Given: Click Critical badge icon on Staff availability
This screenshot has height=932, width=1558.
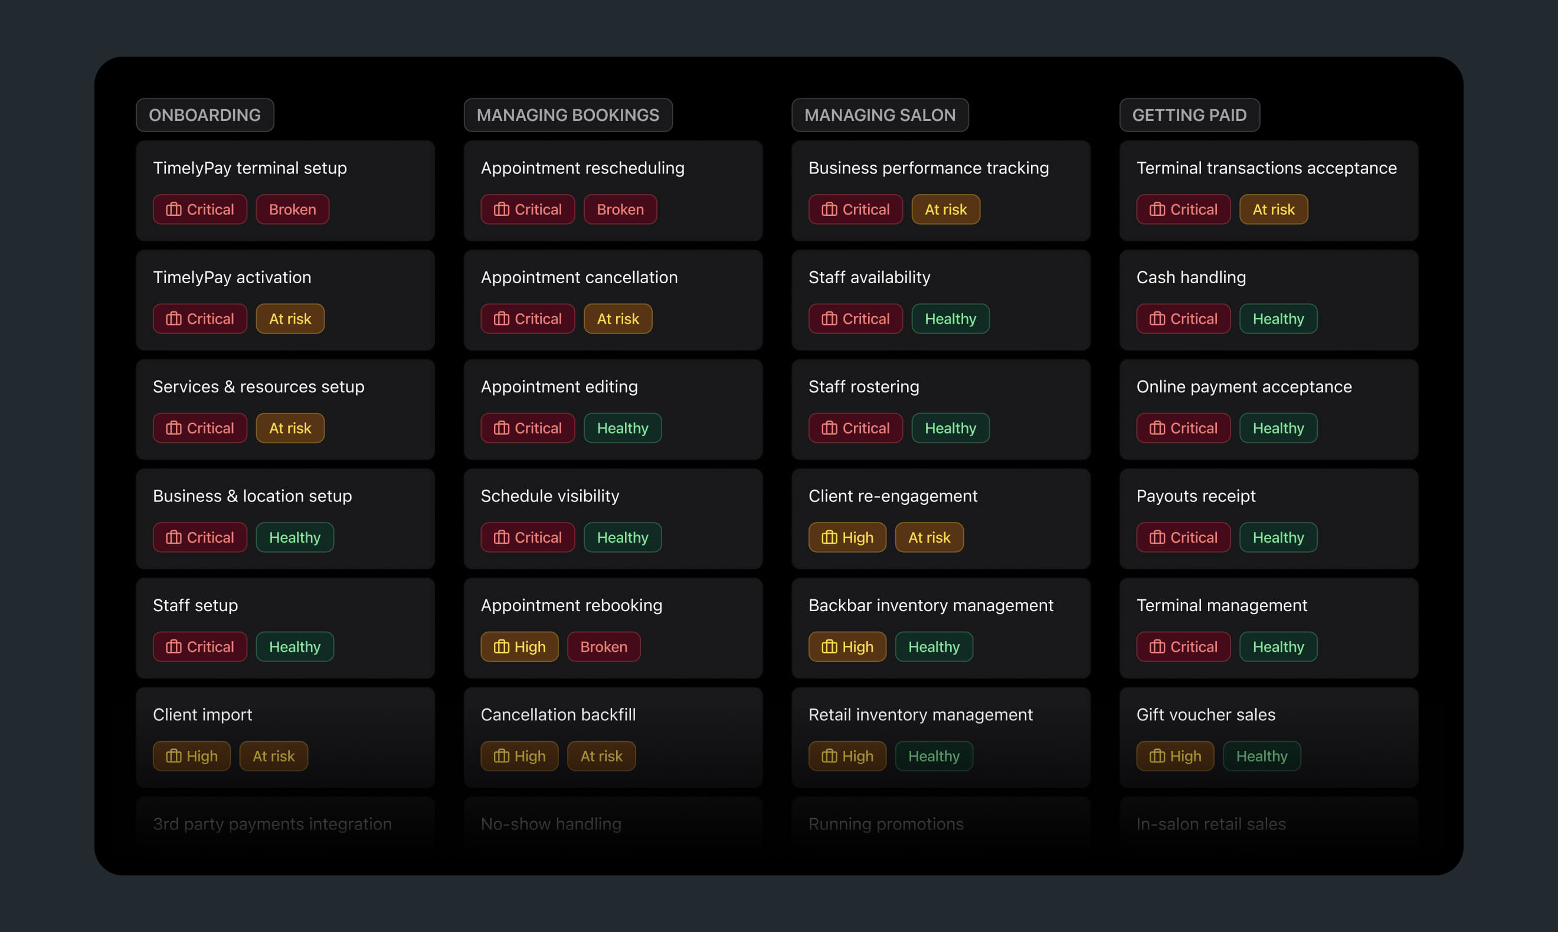Looking at the screenshot, I should click(829, 319).
